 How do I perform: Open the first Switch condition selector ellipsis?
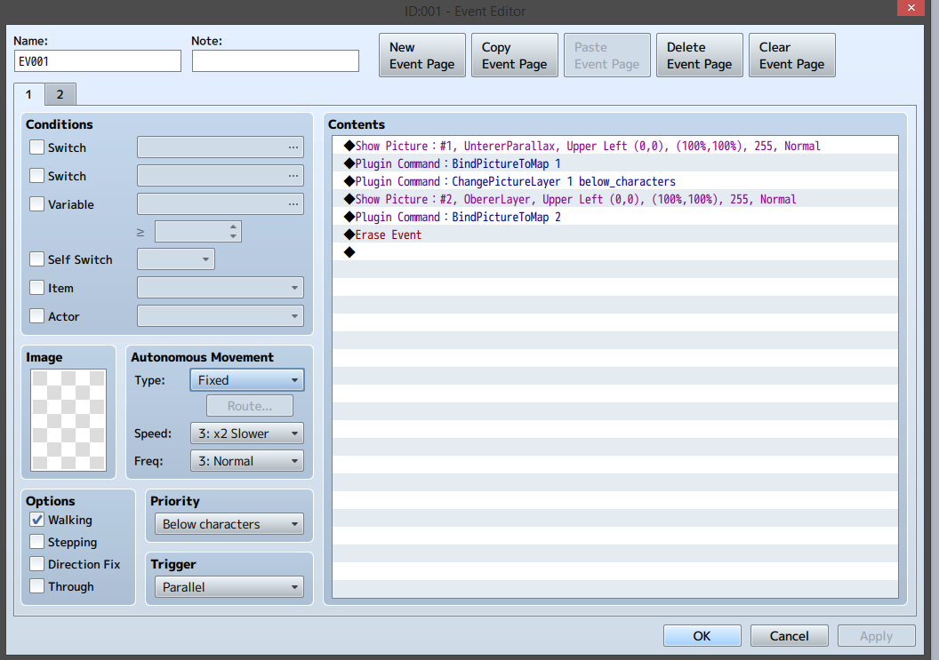293,147
